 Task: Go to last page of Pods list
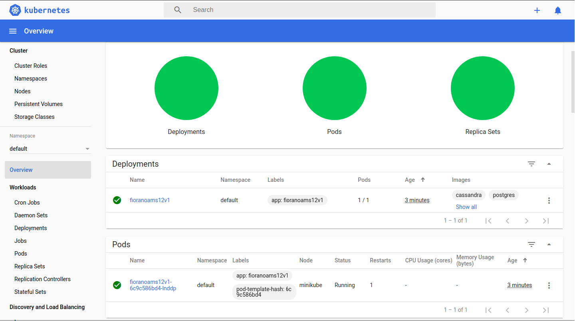(546, 310)
